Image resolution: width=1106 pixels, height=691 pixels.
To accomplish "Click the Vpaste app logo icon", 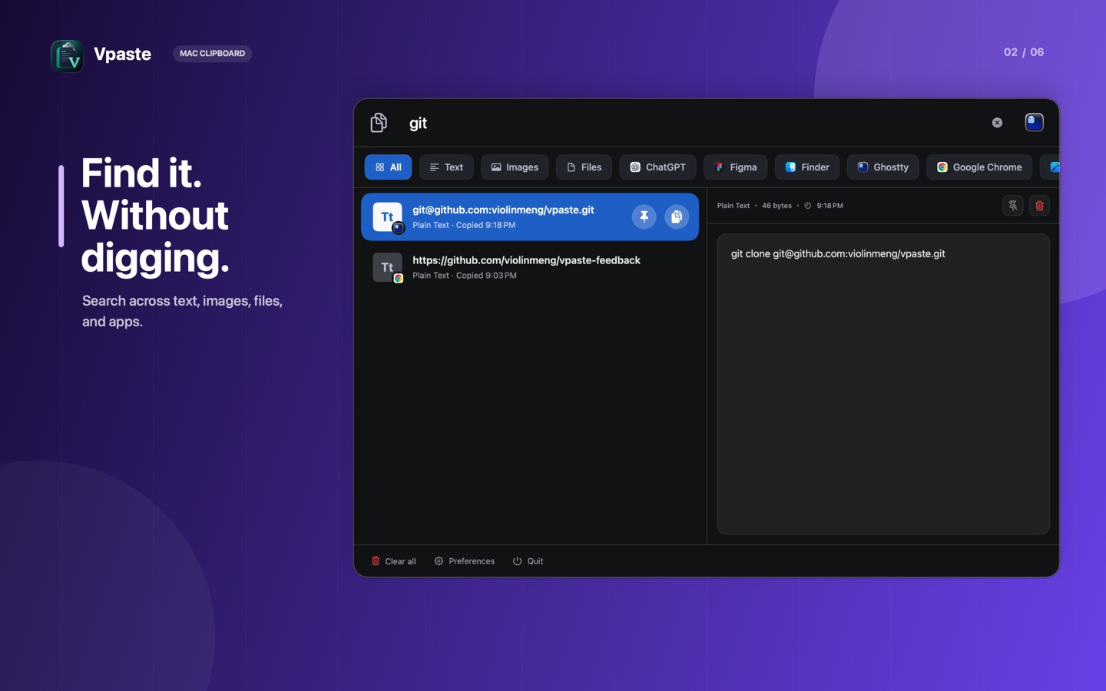I will [x=68, y=56].
